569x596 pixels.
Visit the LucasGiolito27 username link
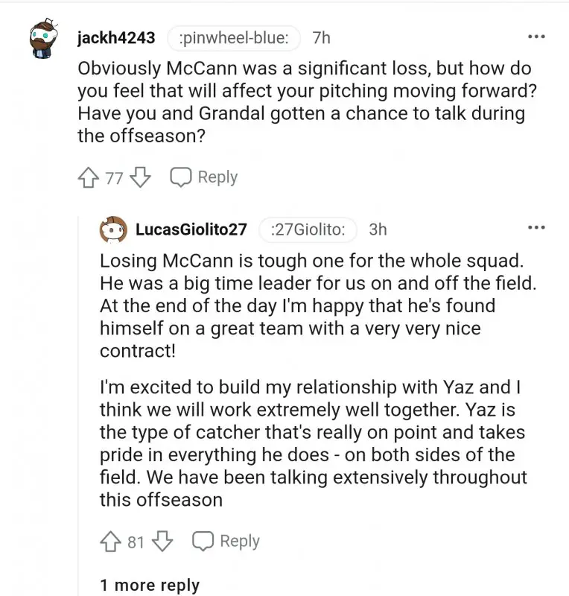pyautogui.click(x=191, y=229)
